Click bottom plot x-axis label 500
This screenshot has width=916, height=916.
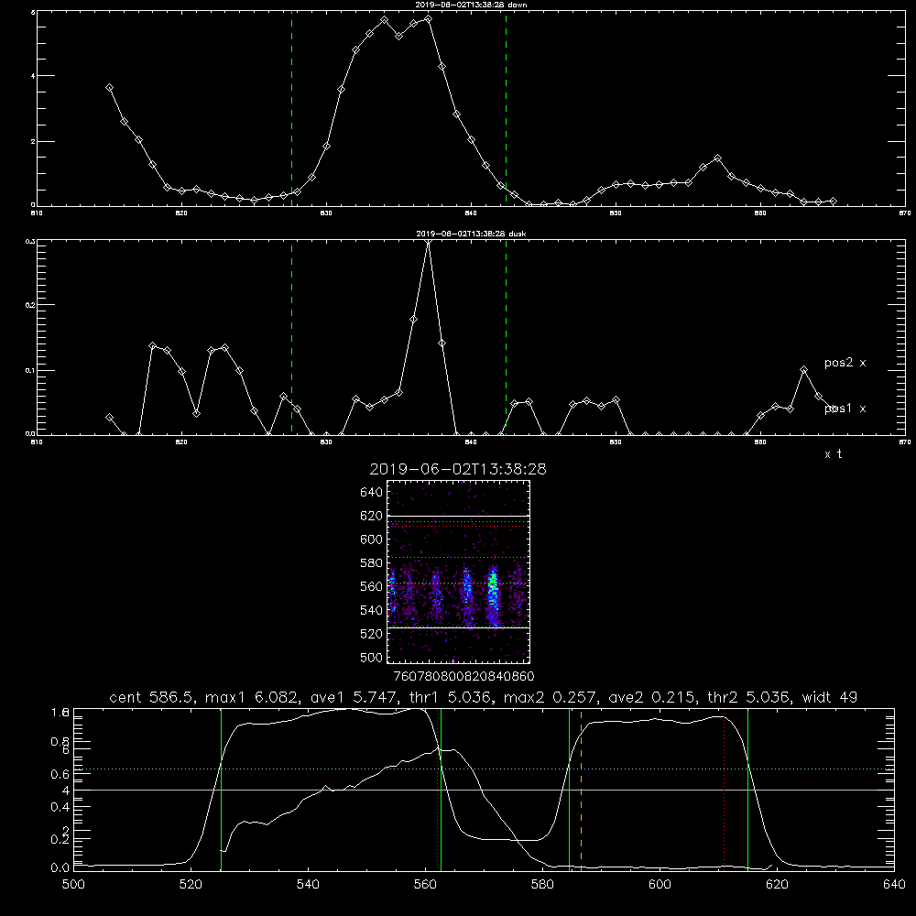coord(73,885)
